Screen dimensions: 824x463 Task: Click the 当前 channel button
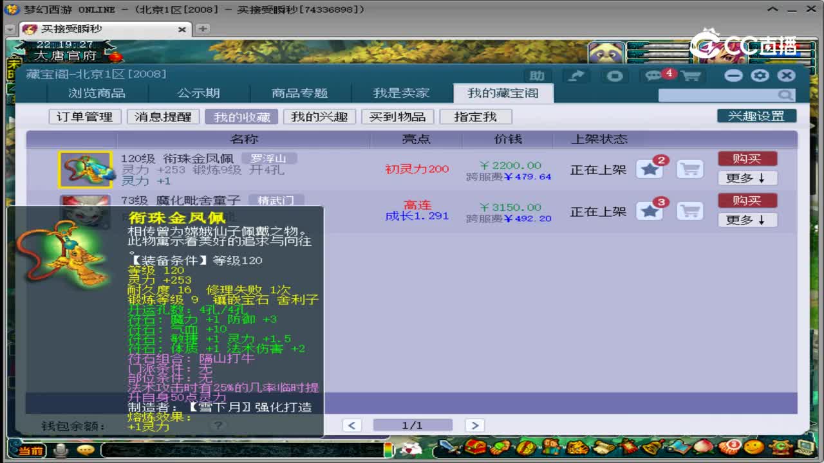(x=27, y=451)
